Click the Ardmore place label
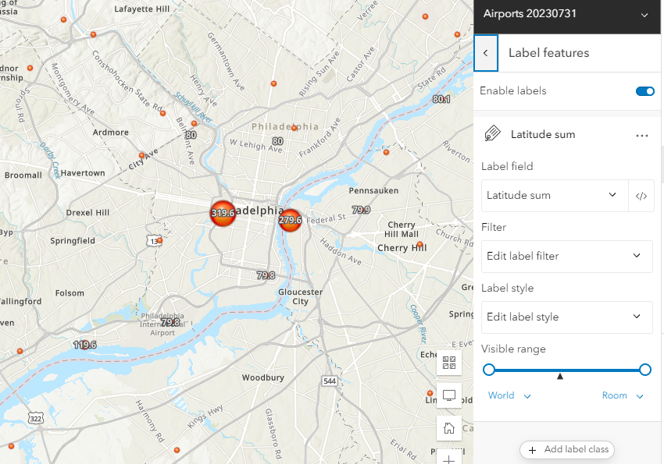The width and height of the screenshot is (664, 464). [x=110, y=133]
